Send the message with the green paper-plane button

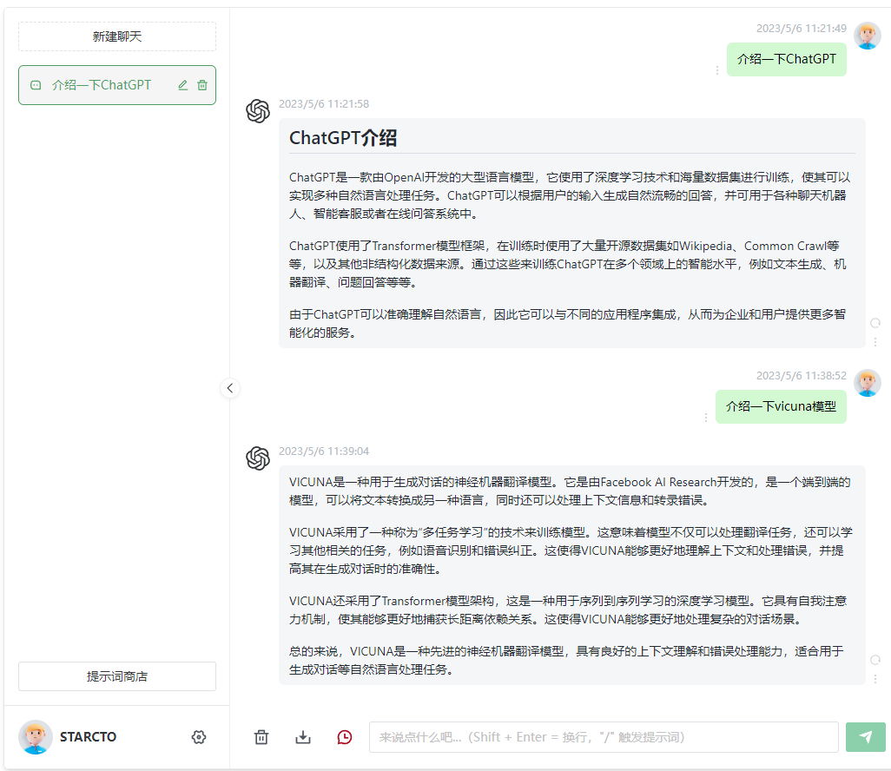[x=866, y=737]
